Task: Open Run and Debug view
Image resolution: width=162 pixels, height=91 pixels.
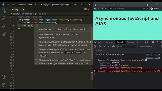Action: pyautogui.click(x=4, y=26)
